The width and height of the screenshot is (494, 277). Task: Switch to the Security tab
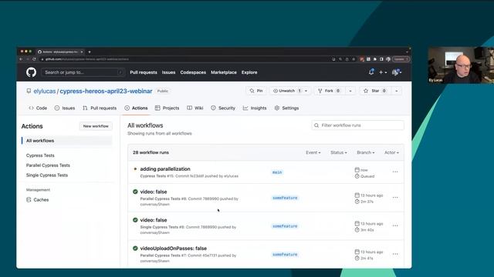[223, 108]
